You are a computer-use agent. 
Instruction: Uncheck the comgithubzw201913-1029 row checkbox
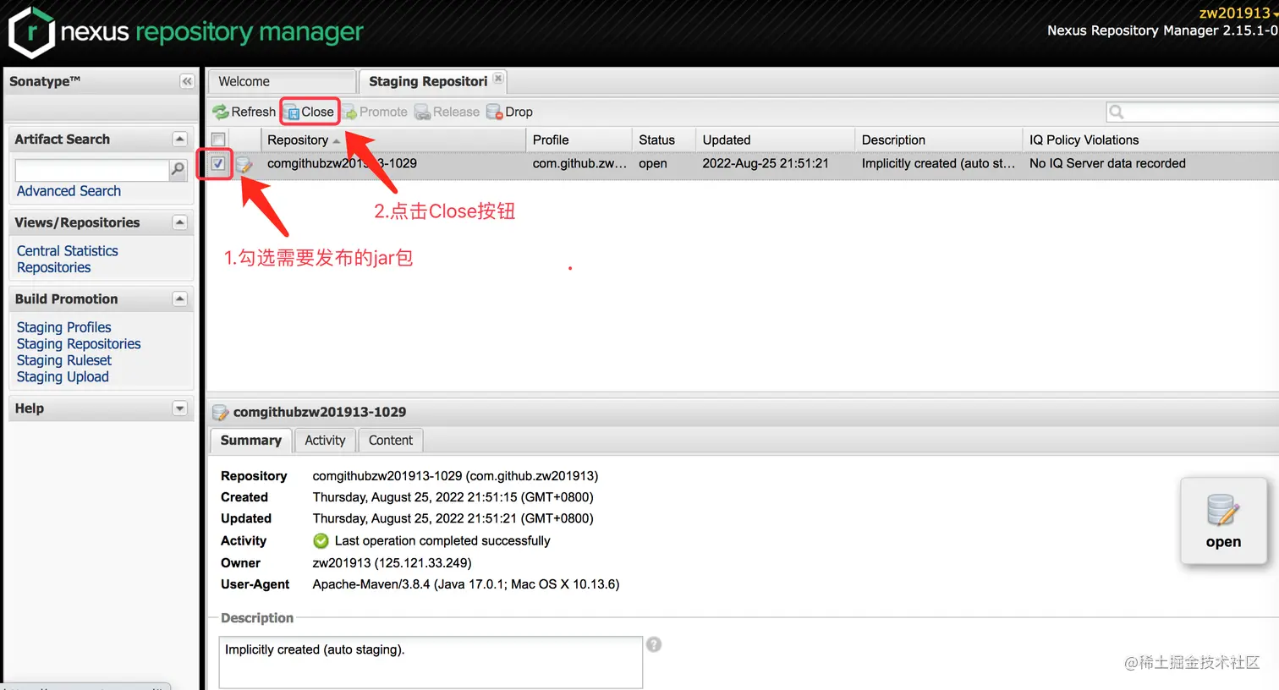click(x=218, y=163)
